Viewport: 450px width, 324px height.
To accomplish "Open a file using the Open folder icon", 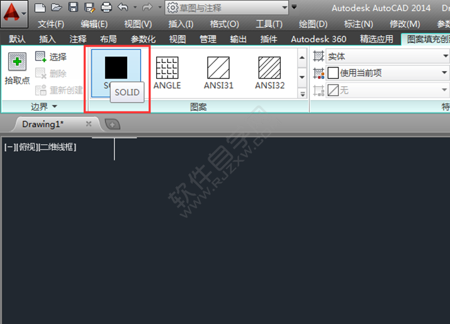I will [x=56, y=8].
